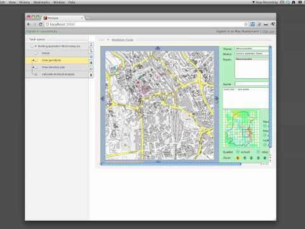The image size is (305, 229).
Task: Pan the map east with right arrow
Action: click(216, 99)
